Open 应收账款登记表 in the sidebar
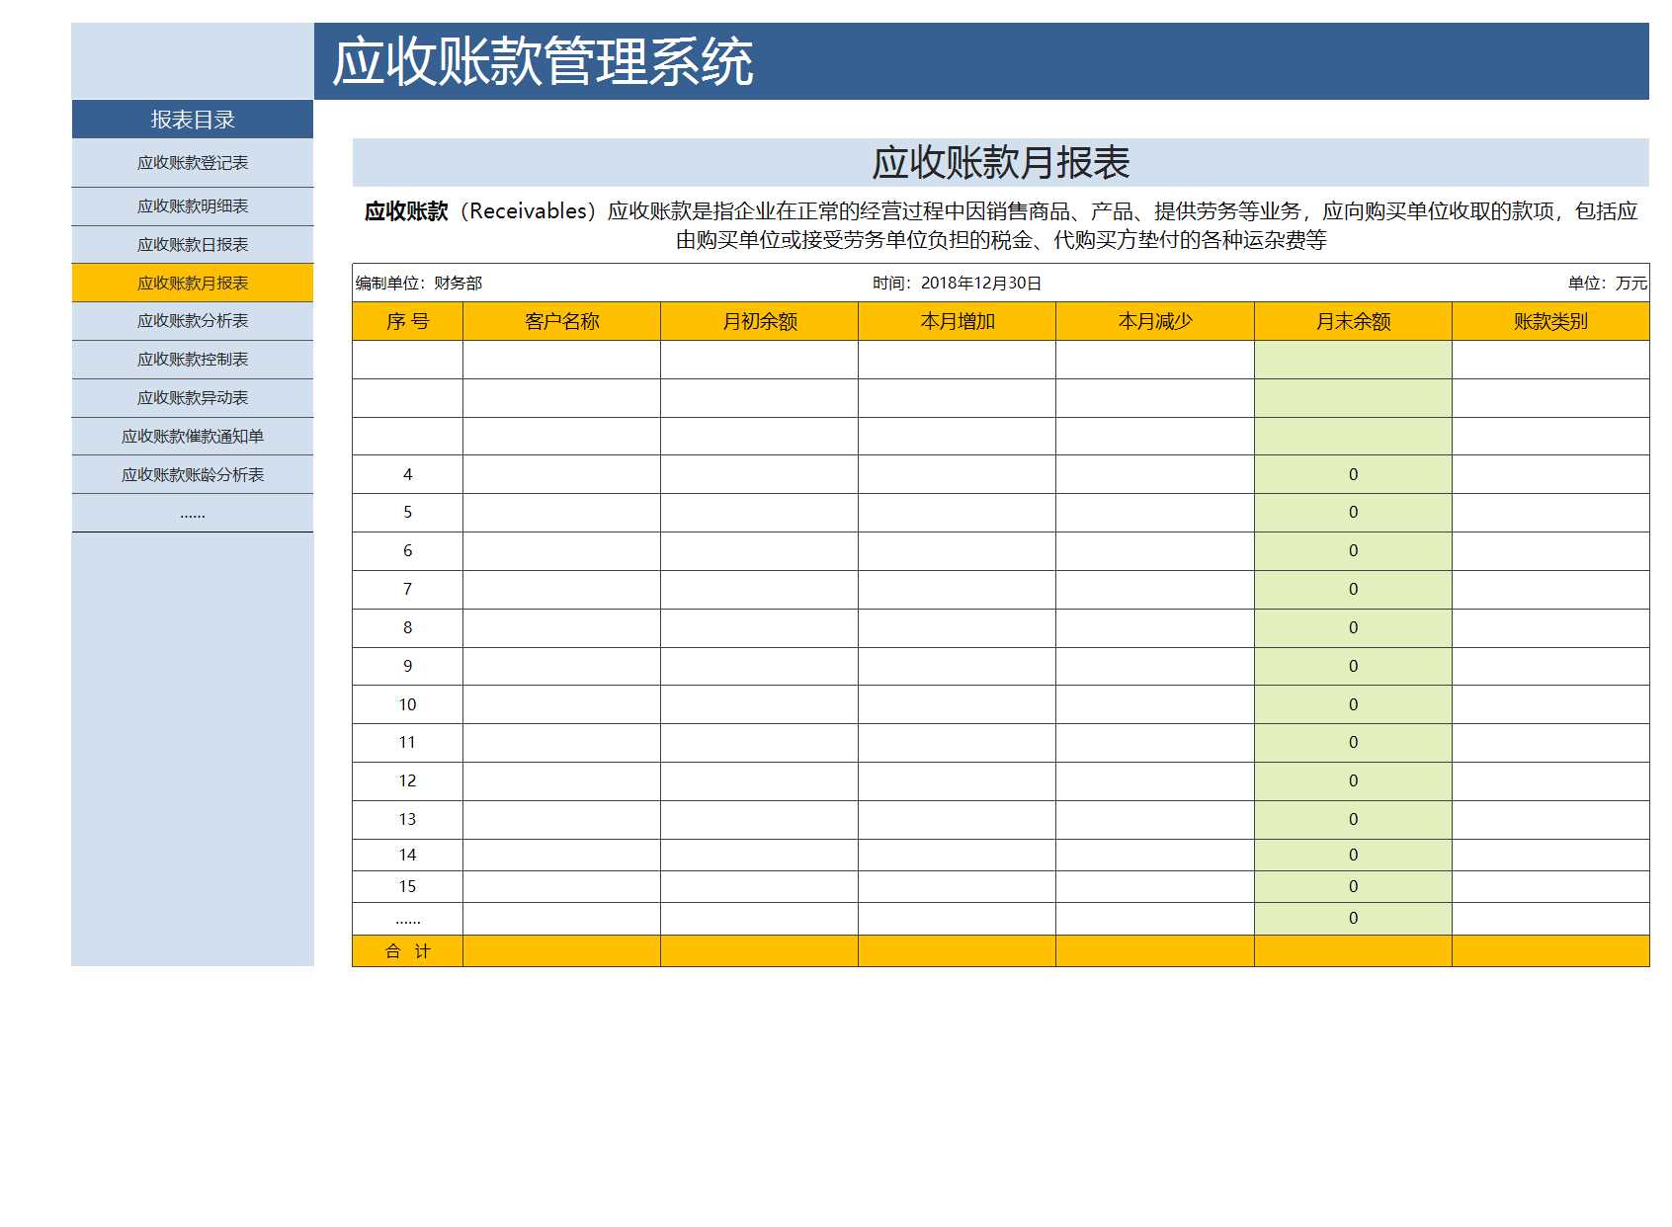This screenshot has height=1227, width=1672. (193, 163)
